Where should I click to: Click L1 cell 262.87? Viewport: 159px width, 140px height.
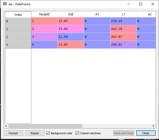pyautogui.click(x=123, y=37)
